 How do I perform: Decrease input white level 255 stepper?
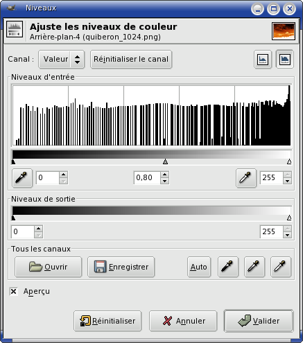click(x=287, y=181)
